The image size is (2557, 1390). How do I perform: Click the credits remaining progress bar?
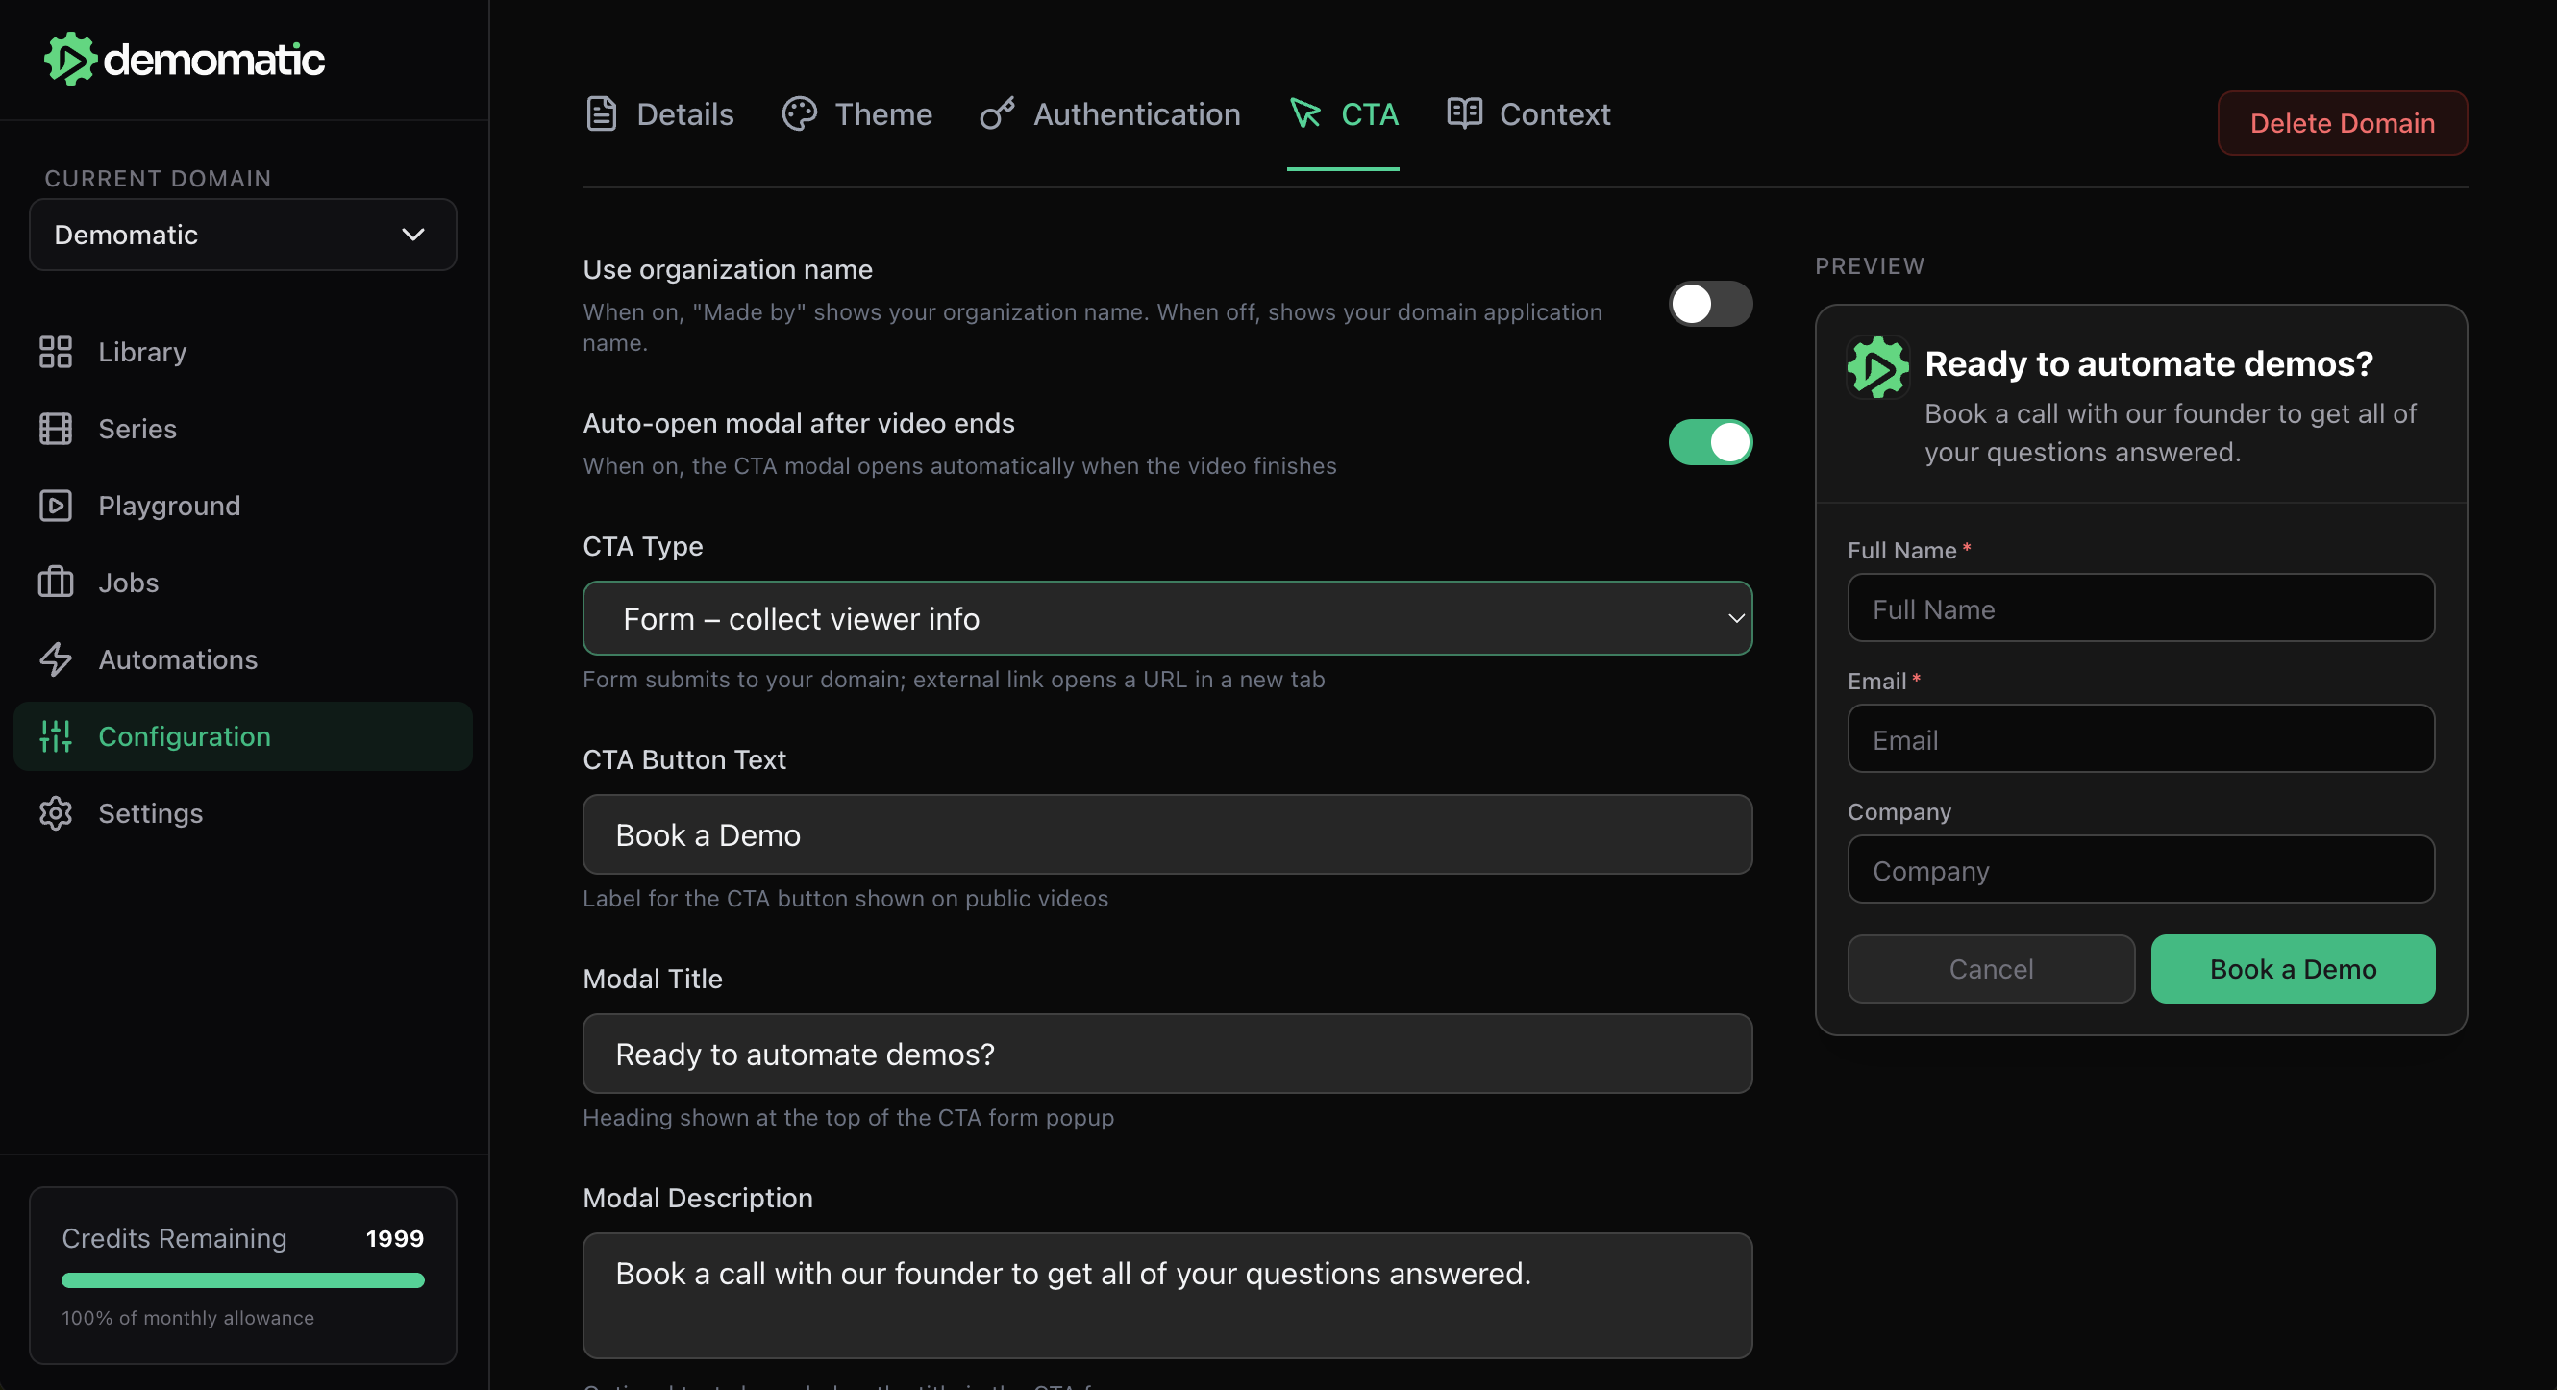242,1280
